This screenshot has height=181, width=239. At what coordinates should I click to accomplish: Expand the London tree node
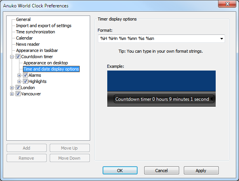(12, 88)
